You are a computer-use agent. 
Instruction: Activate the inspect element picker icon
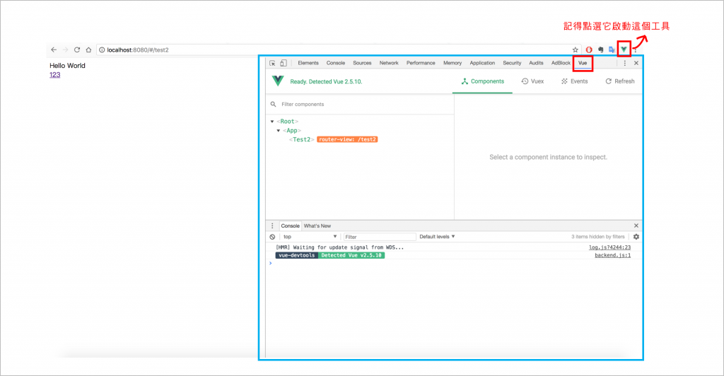pyautogui.click(x=272, y=63)
